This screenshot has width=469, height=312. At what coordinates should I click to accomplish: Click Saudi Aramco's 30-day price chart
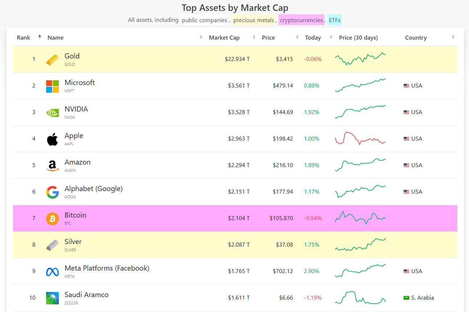[x=360, y=297]
